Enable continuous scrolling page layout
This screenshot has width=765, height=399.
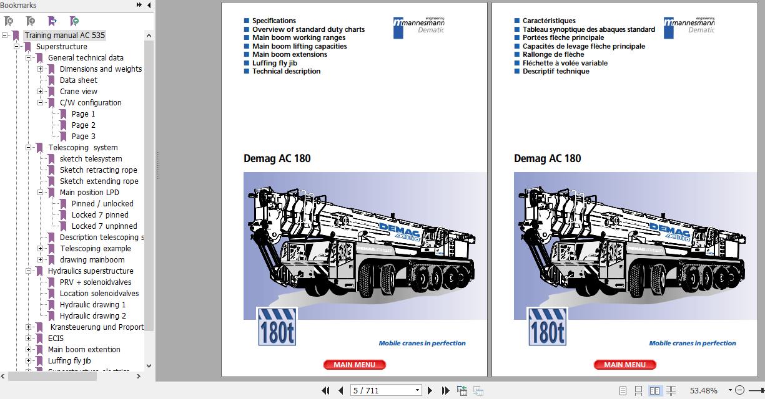[x=638, y=390]
